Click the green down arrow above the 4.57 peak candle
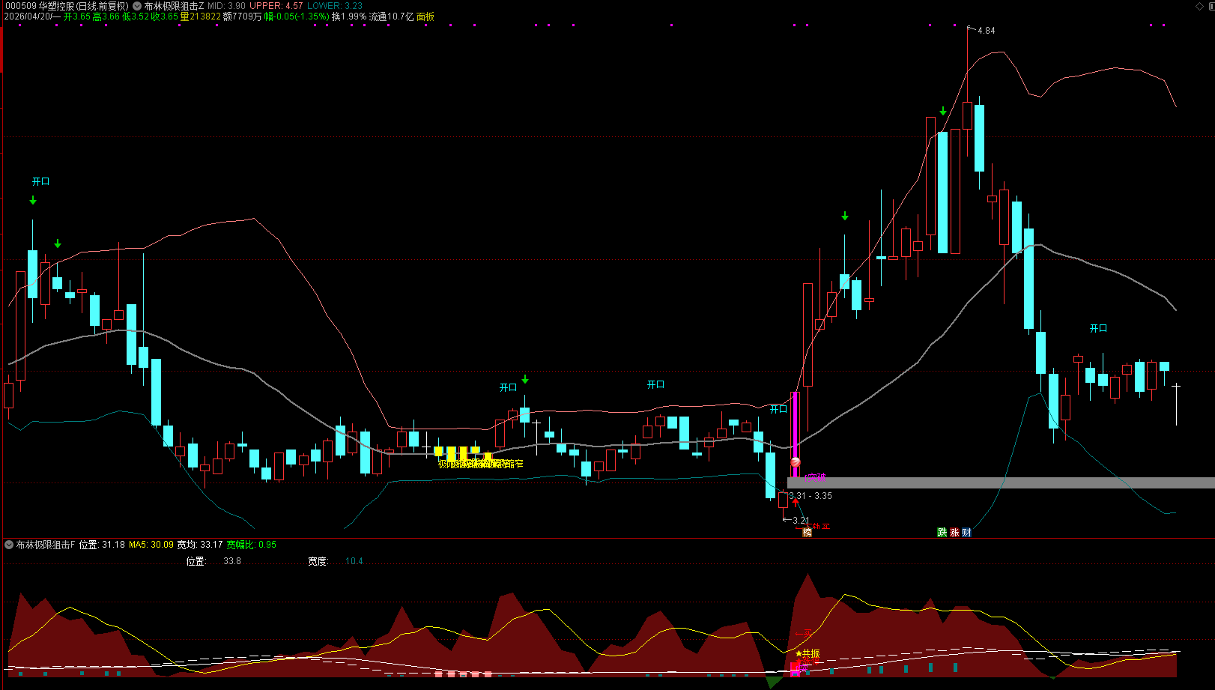Screen dimensions: 1215x690 click(943, 111)
